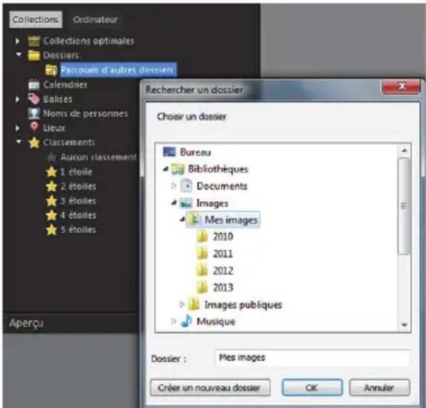The width and height of the screenshot is (426, 408).
Task: Select Parcourir d'autres dossiers entry
Action: pos(117,70)
